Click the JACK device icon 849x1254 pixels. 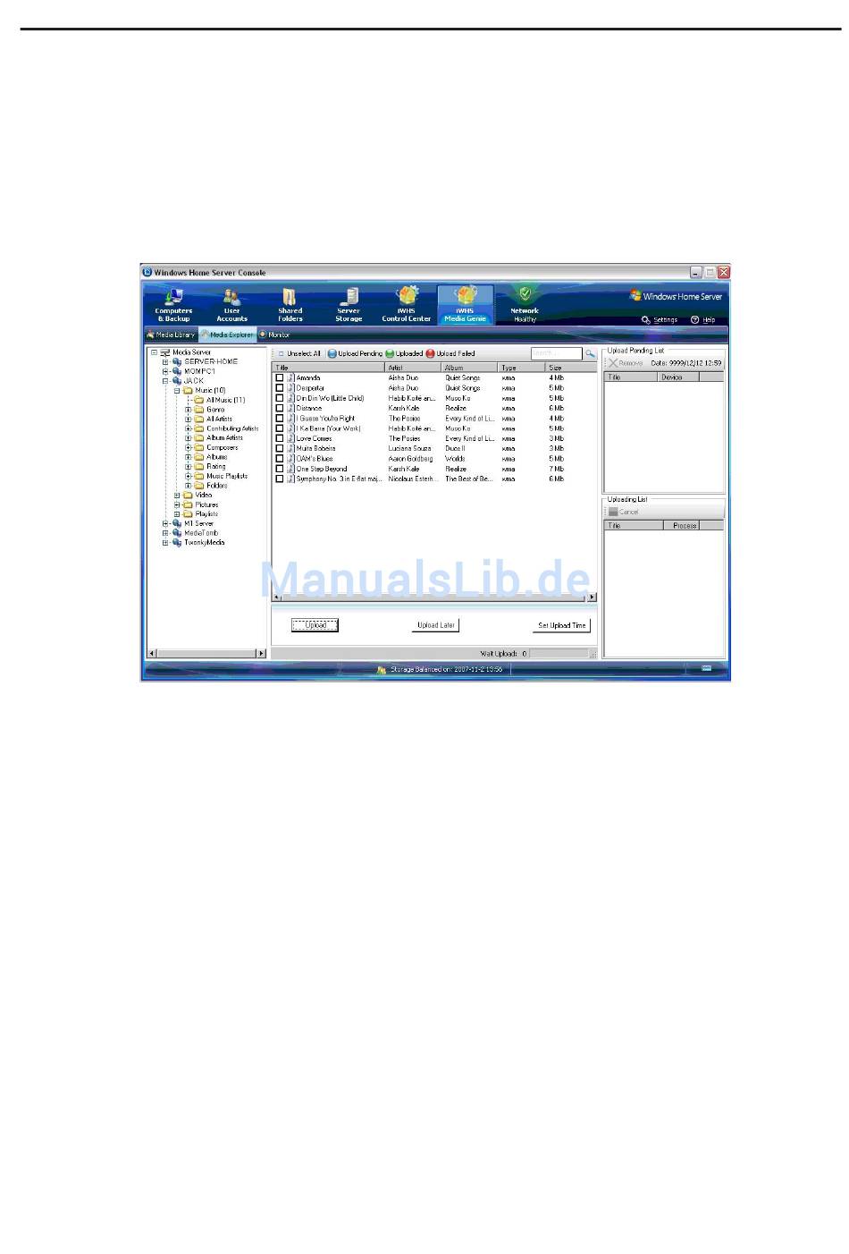[x=177, y=381]
